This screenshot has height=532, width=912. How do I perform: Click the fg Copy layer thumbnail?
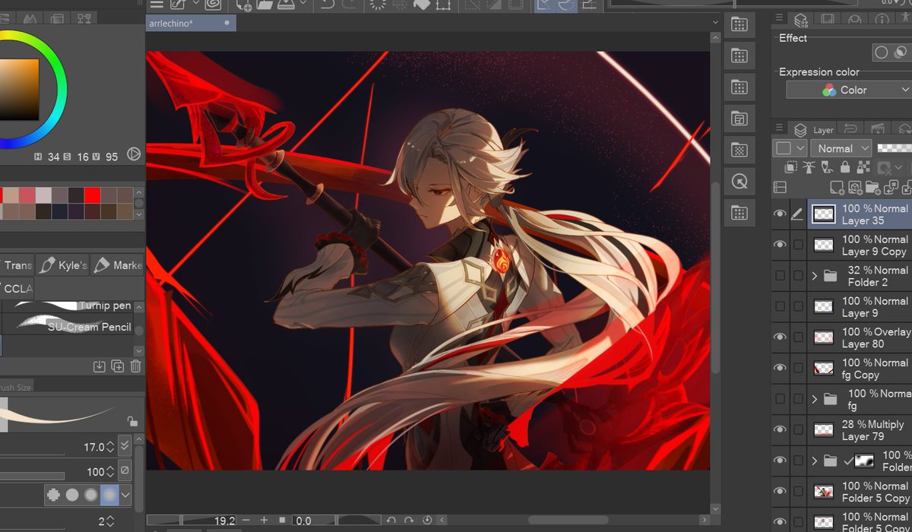click(x=824, y=369)
